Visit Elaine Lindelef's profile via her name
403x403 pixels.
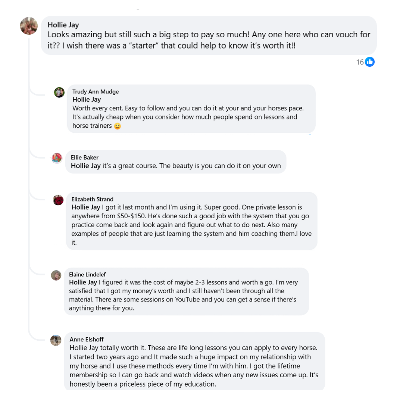tap(87, 275)
